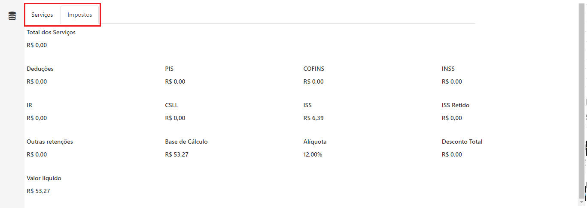Click the Total dos Serviços heading
The width and height of the screenshot is (587, 208).
point(51,32)
